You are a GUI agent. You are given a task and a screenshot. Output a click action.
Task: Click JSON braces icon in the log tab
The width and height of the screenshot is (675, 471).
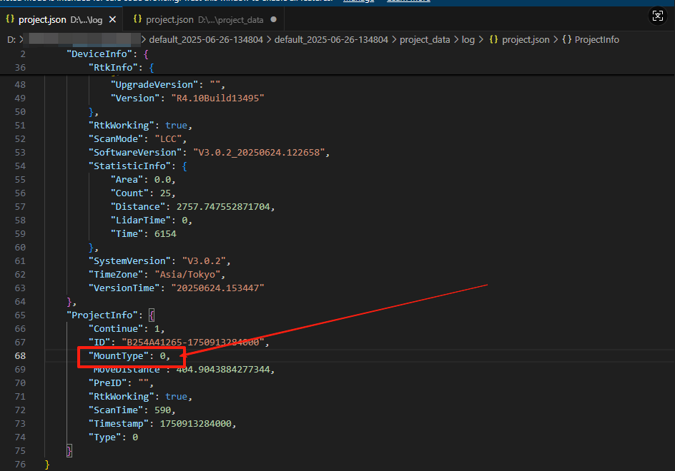tap(10, 19)
